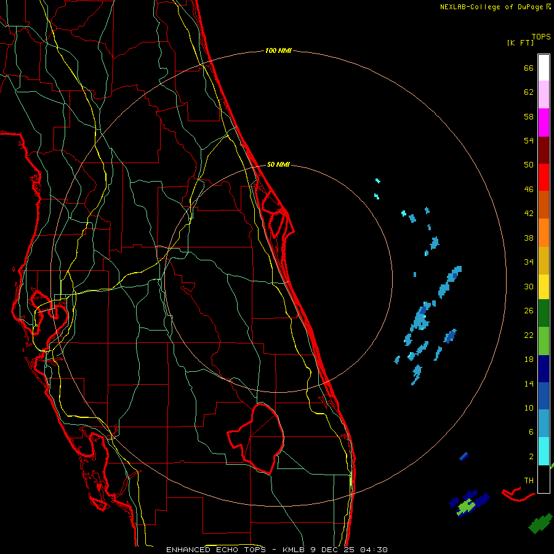
Task: Click the dark green echo at bottom-right corner
Action: click(x=540, y=524)
